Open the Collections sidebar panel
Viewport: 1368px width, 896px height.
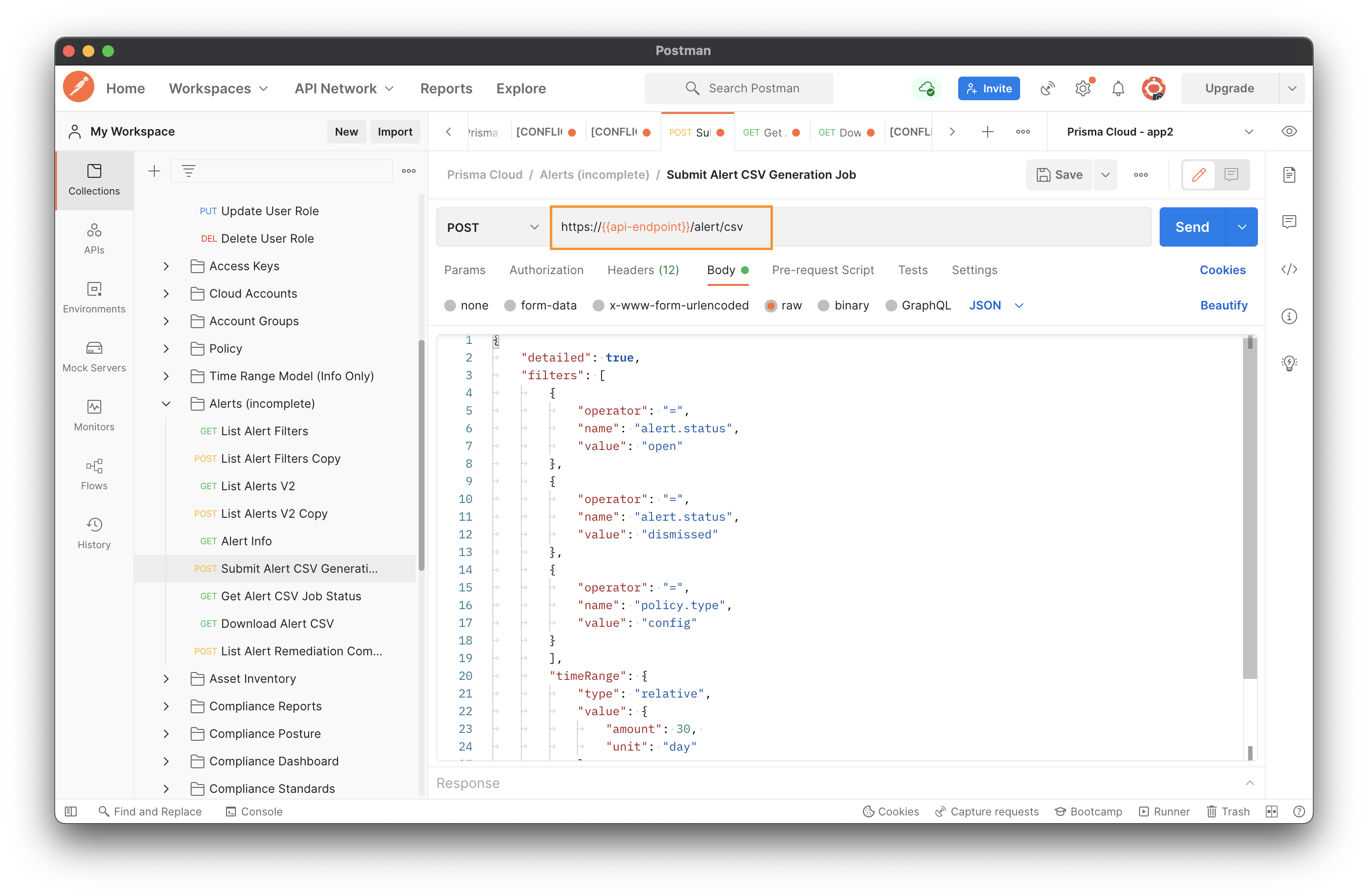(94, 180)
